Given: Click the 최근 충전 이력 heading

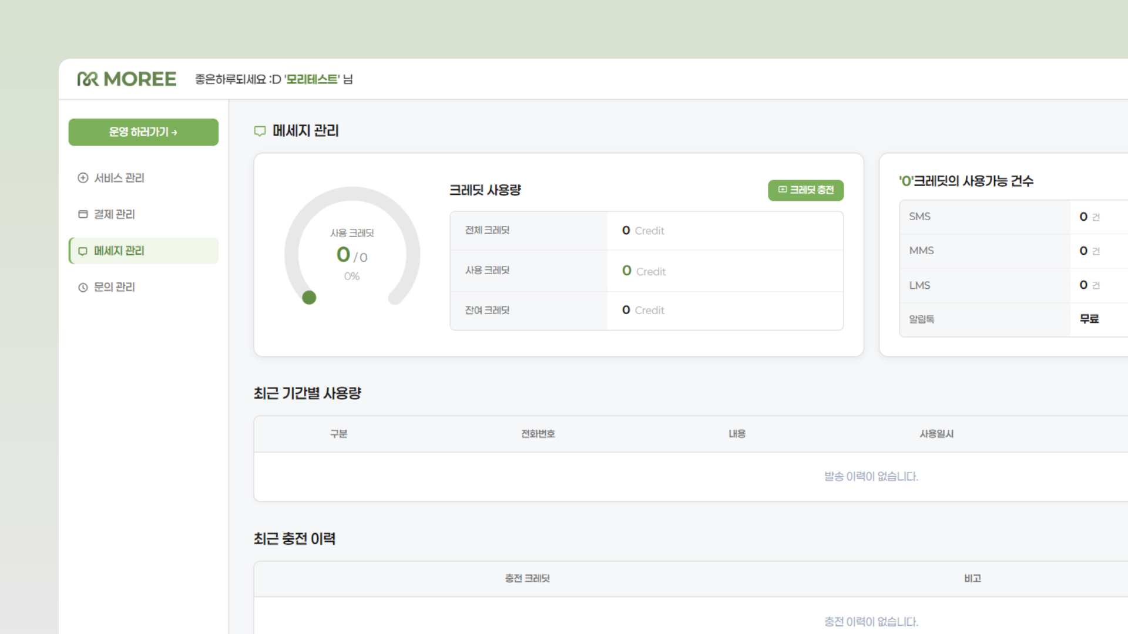Looking at the screenshot, I should 294,539.
